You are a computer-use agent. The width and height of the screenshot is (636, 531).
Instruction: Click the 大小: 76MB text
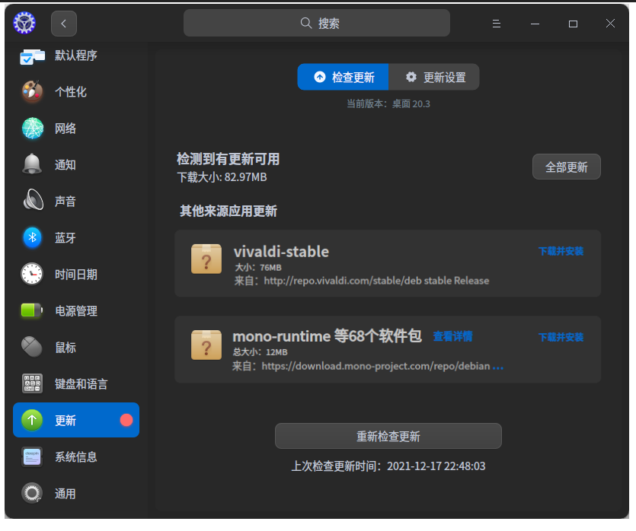point(258,267)
